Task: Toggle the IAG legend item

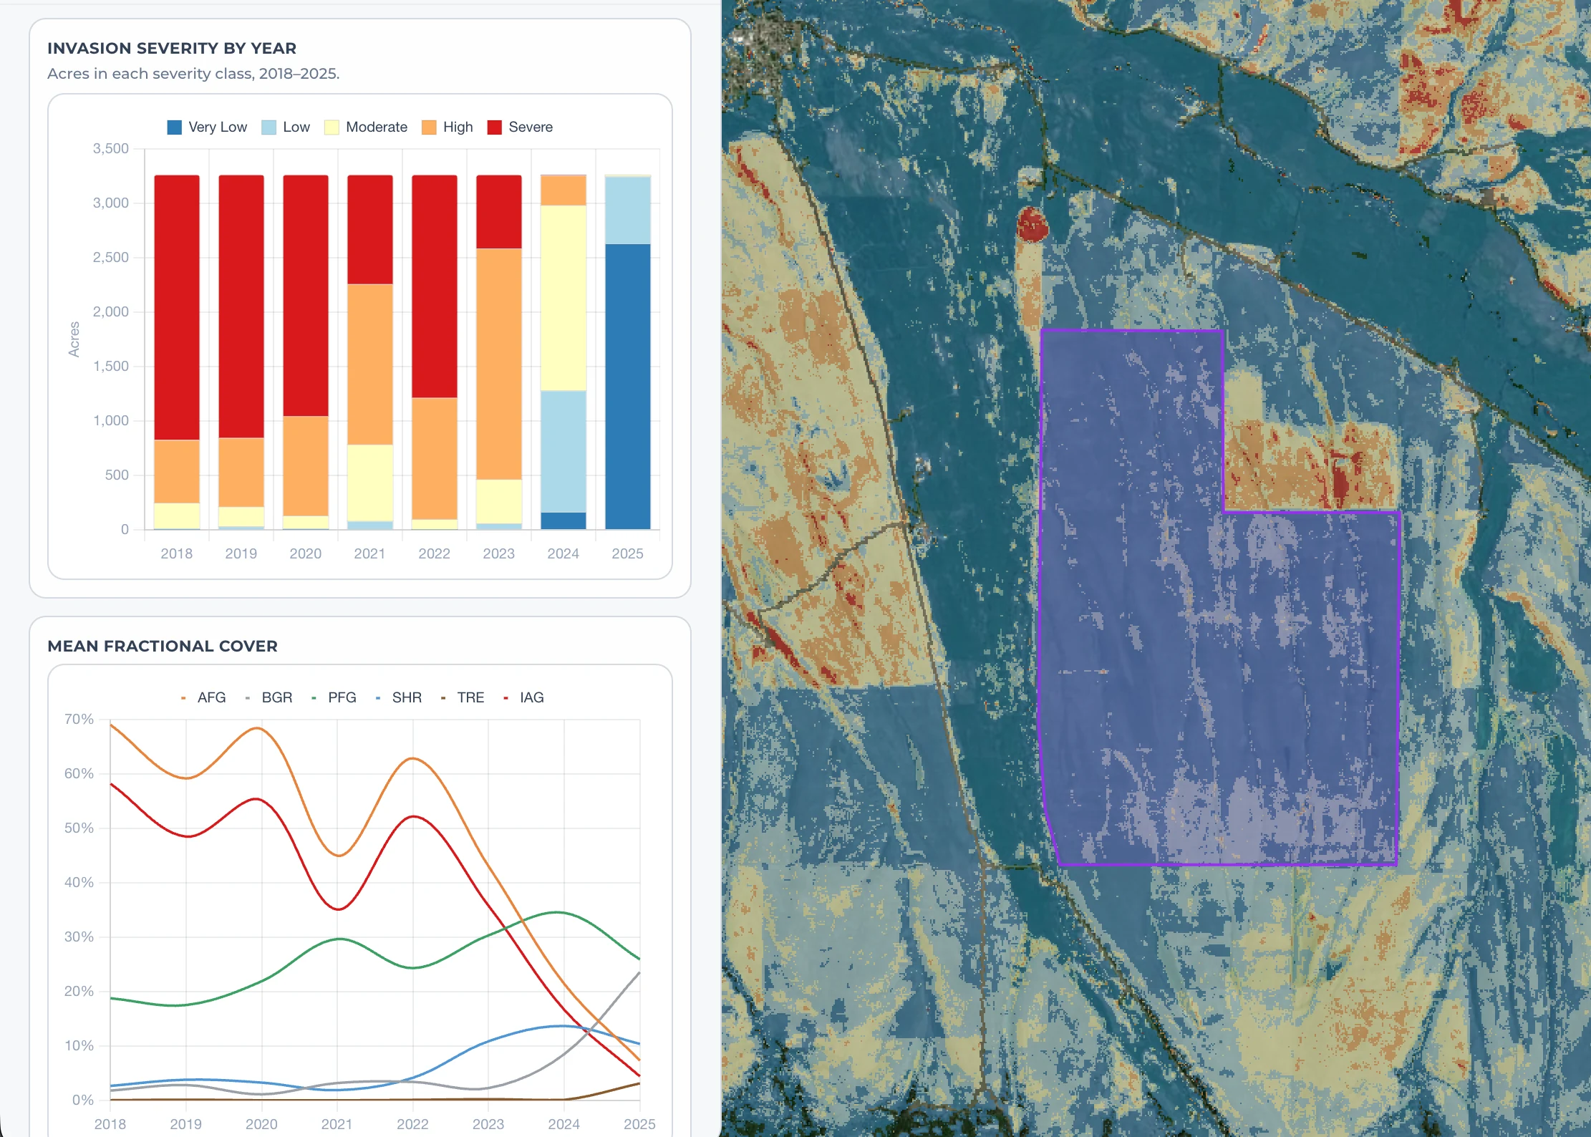Action: click(x=523, y=697)
